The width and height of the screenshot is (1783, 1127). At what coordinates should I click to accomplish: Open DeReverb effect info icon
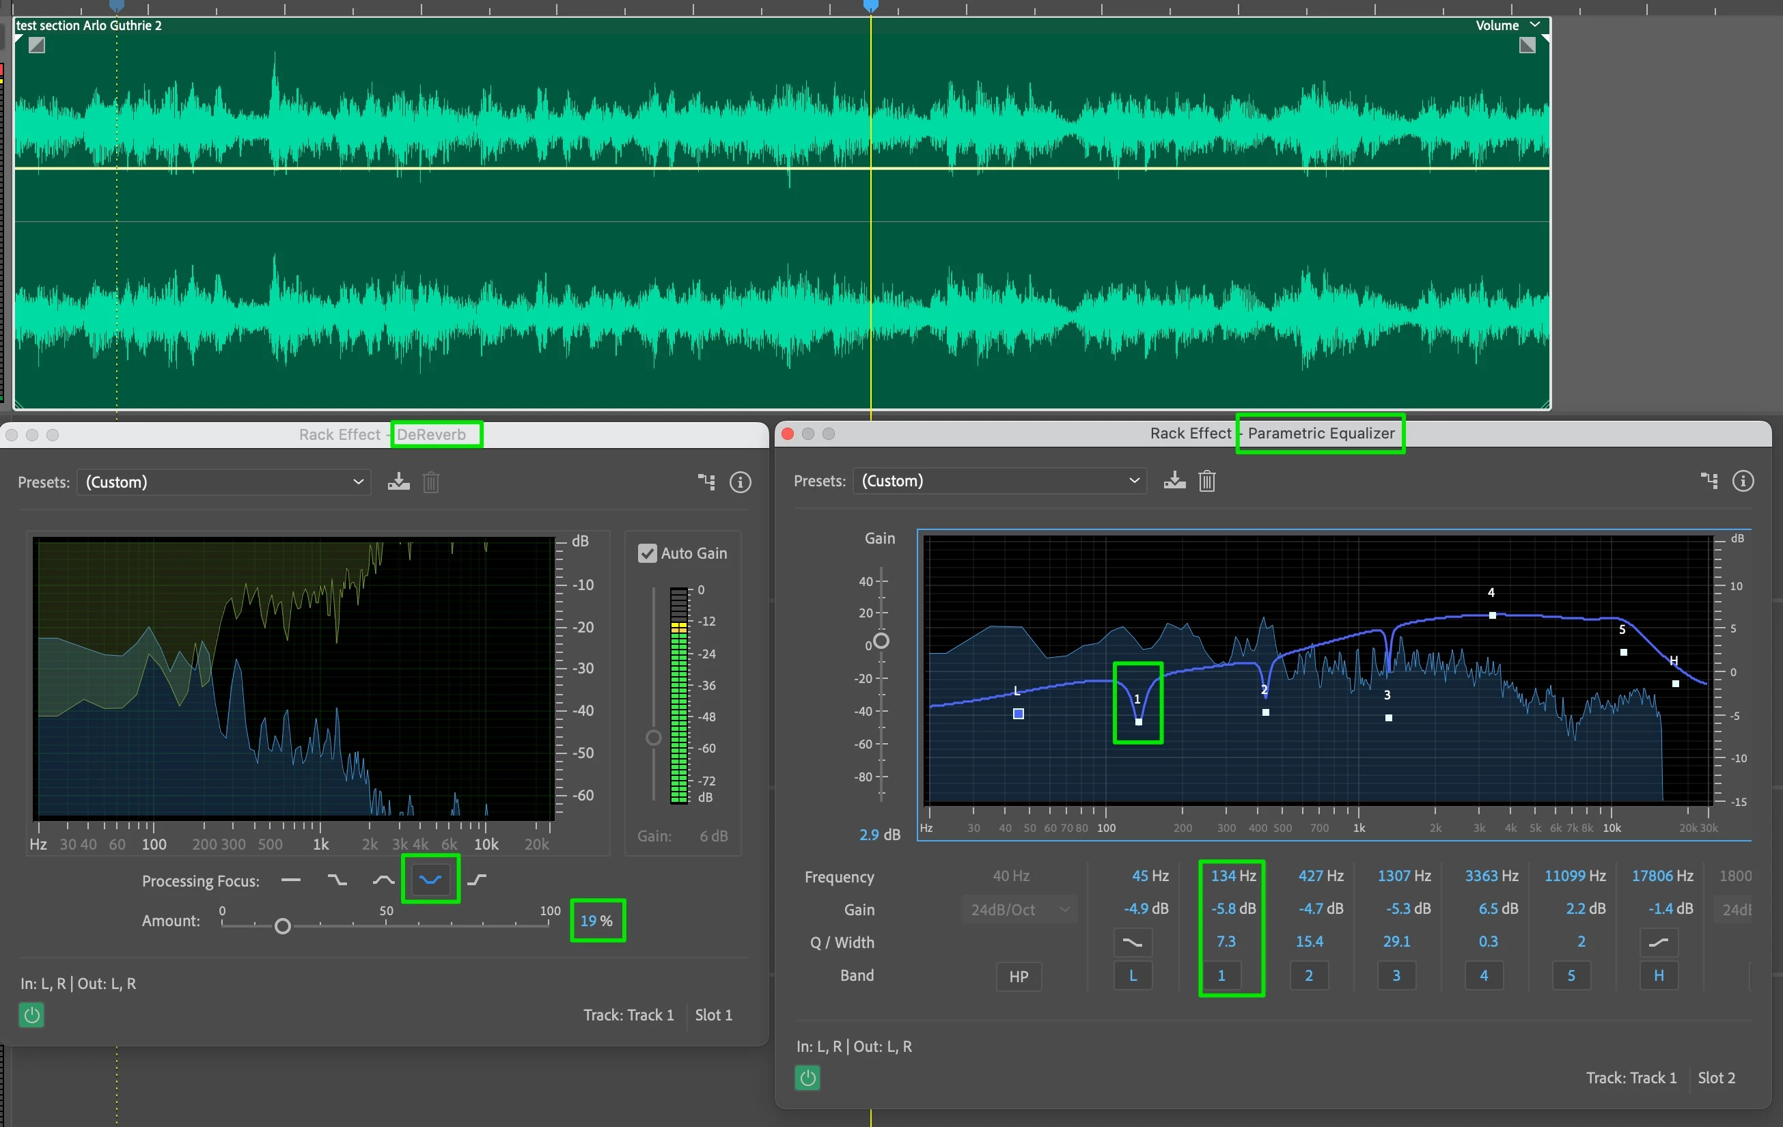[x=740, y=482]
